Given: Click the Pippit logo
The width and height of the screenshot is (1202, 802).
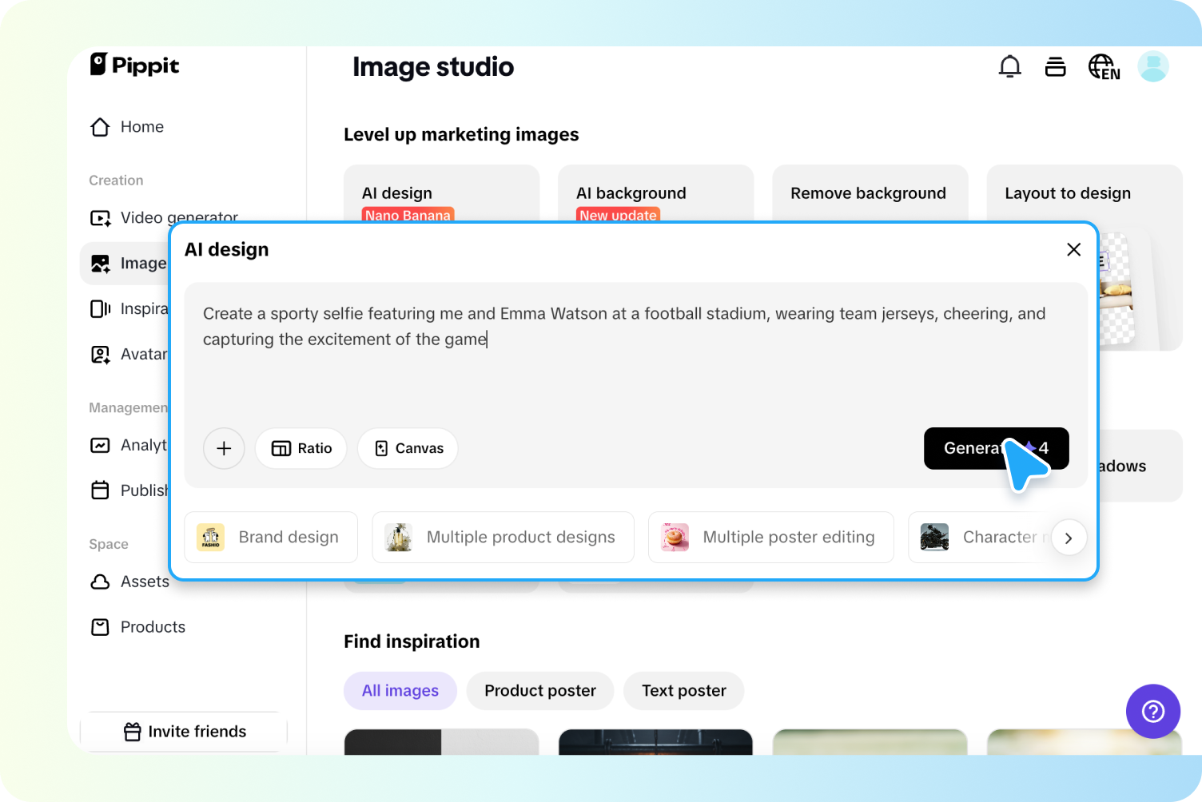Looking at the screenshot, I should pyautogui.click(x=134, y=65).
